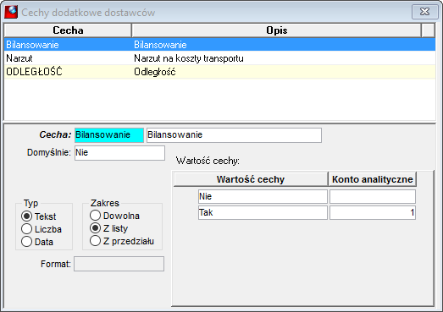
Task: Select the ODLEGŁOŚĆ row in the list
Action: click(x=219, y=72)
